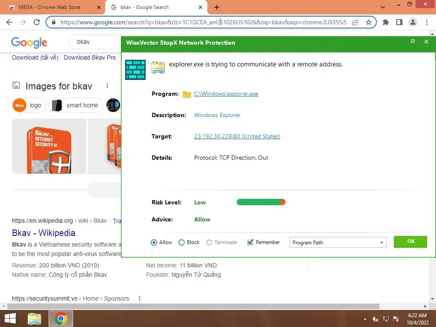436x327 pixels.
Task: Open Chrome three-dot menu
Action: tap(427, 22)
